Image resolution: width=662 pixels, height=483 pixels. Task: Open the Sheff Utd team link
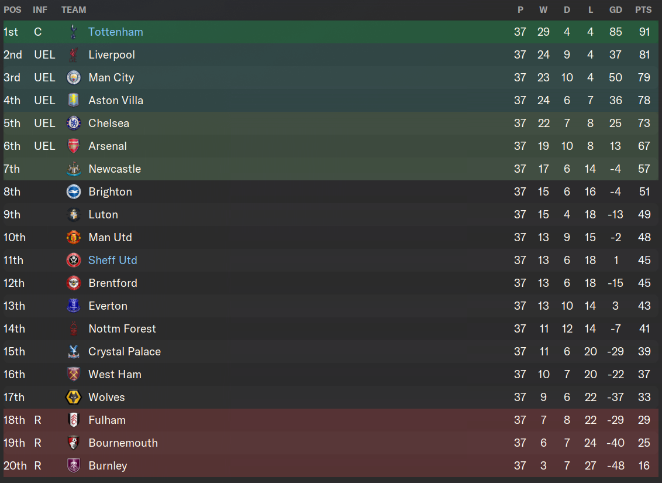click(x=112, y=260)
